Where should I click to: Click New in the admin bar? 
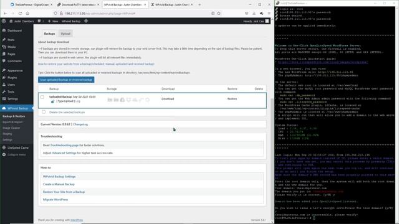coord(53,21)
